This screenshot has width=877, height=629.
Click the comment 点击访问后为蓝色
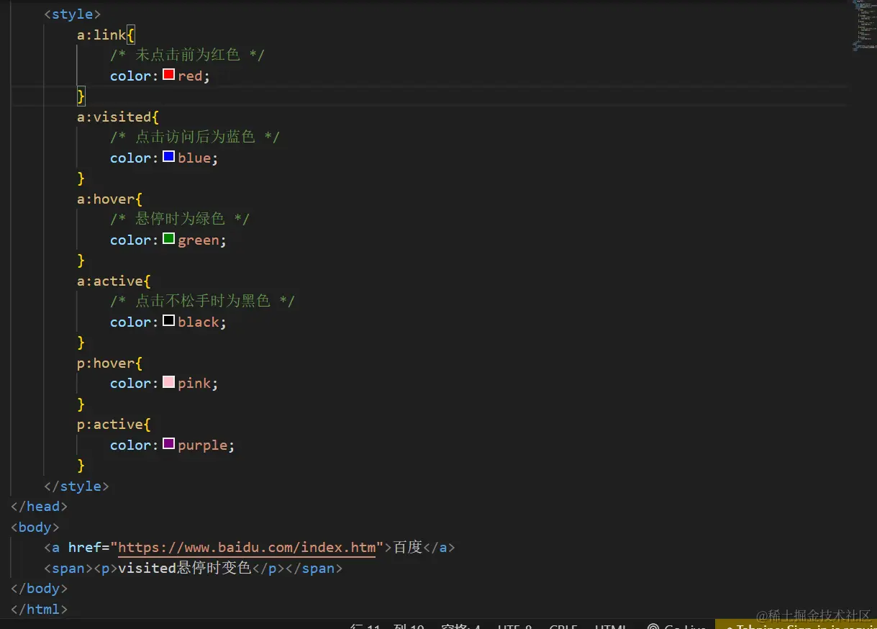[195, 137]
